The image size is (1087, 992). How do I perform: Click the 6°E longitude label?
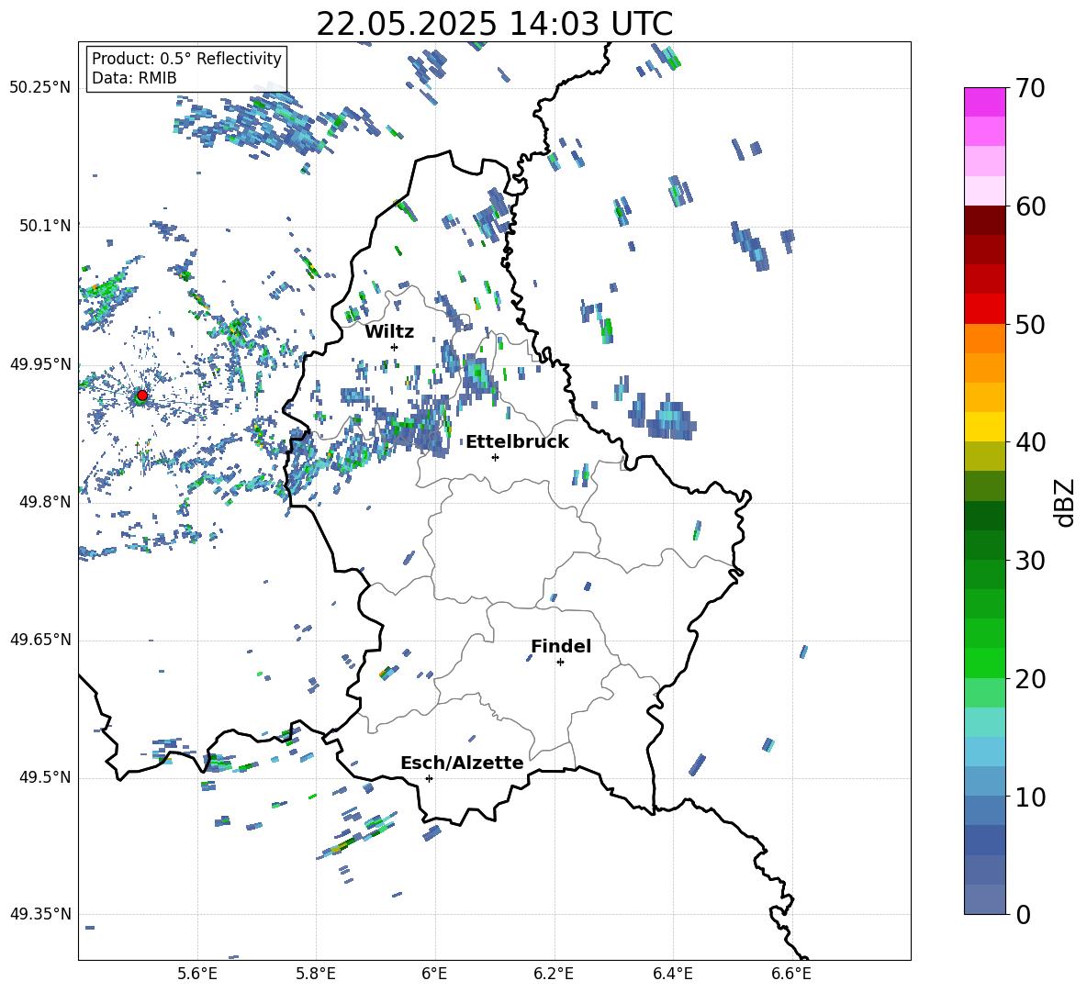(x=434, y=975)
